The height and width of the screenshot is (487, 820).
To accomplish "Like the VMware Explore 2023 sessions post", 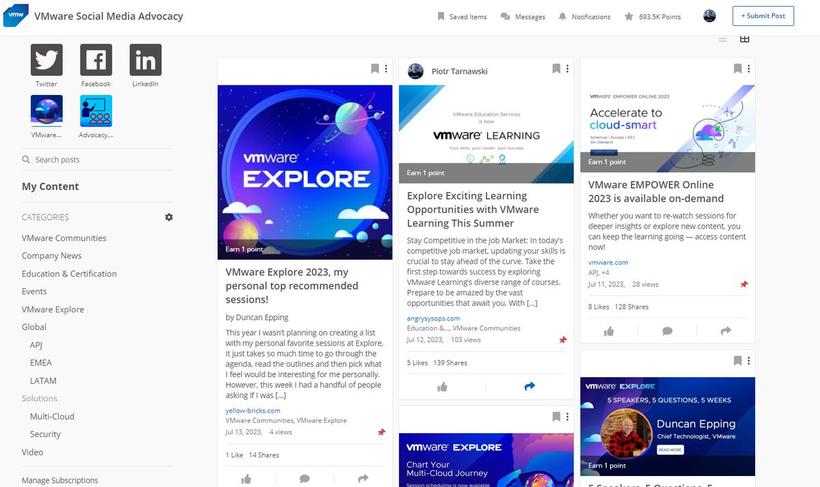I will click(x=247, y=479).
